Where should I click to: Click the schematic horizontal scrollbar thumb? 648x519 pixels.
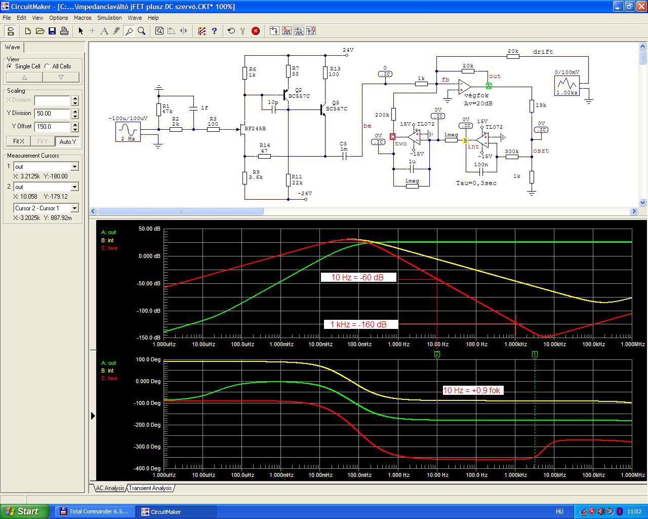tap(180, 211)
